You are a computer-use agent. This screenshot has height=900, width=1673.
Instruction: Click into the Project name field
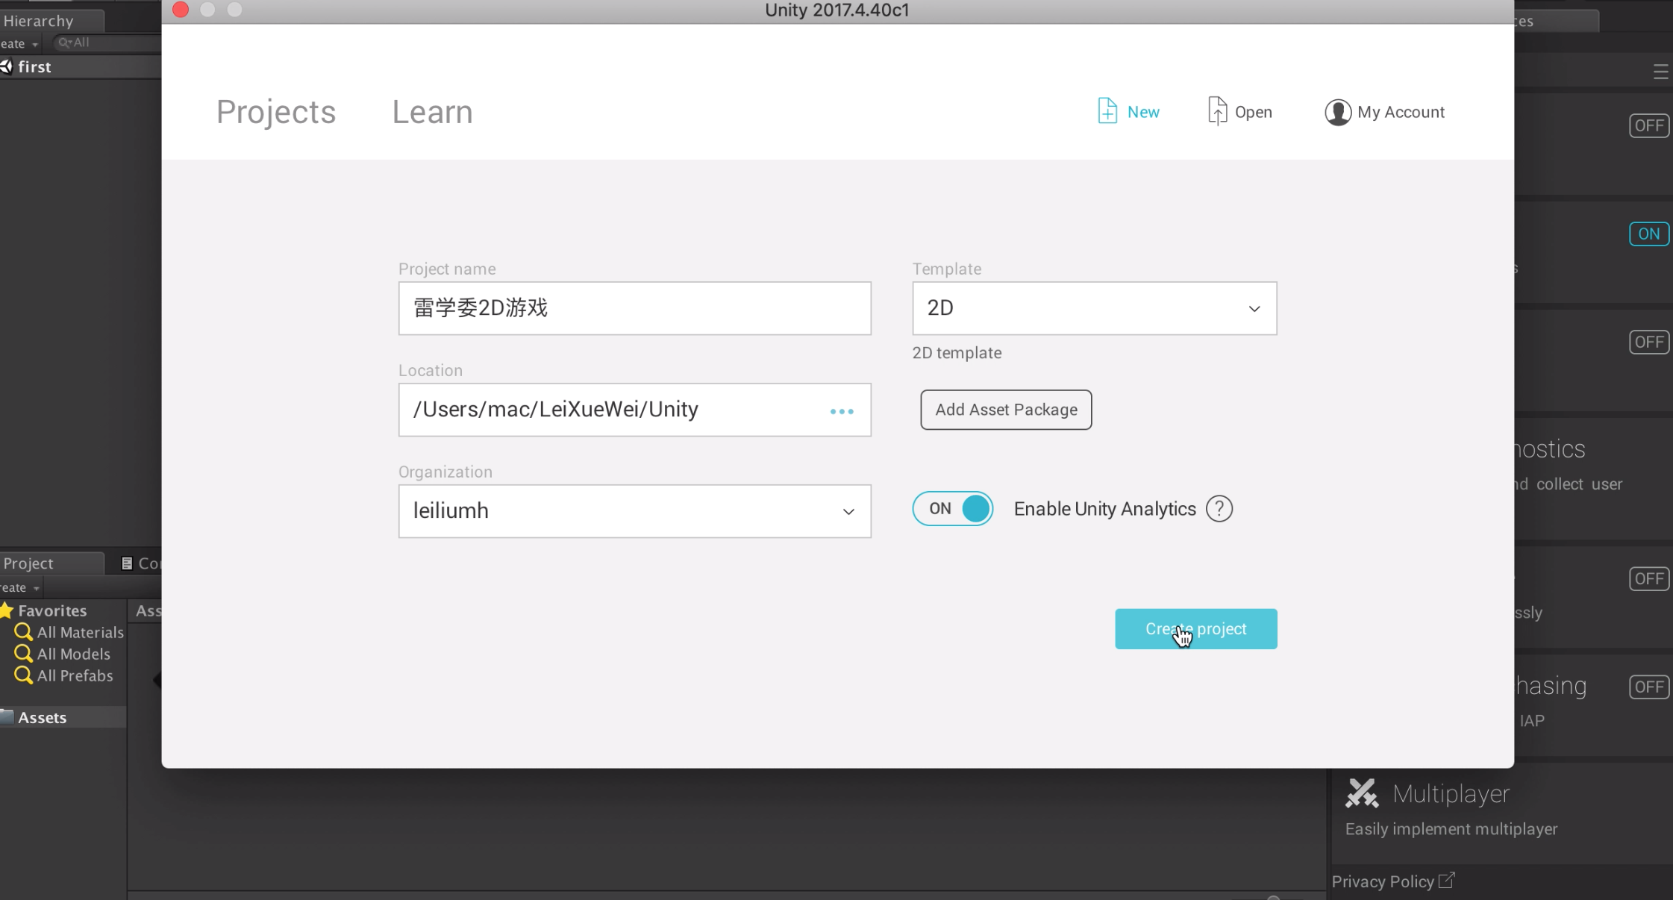tap(634, 308)
